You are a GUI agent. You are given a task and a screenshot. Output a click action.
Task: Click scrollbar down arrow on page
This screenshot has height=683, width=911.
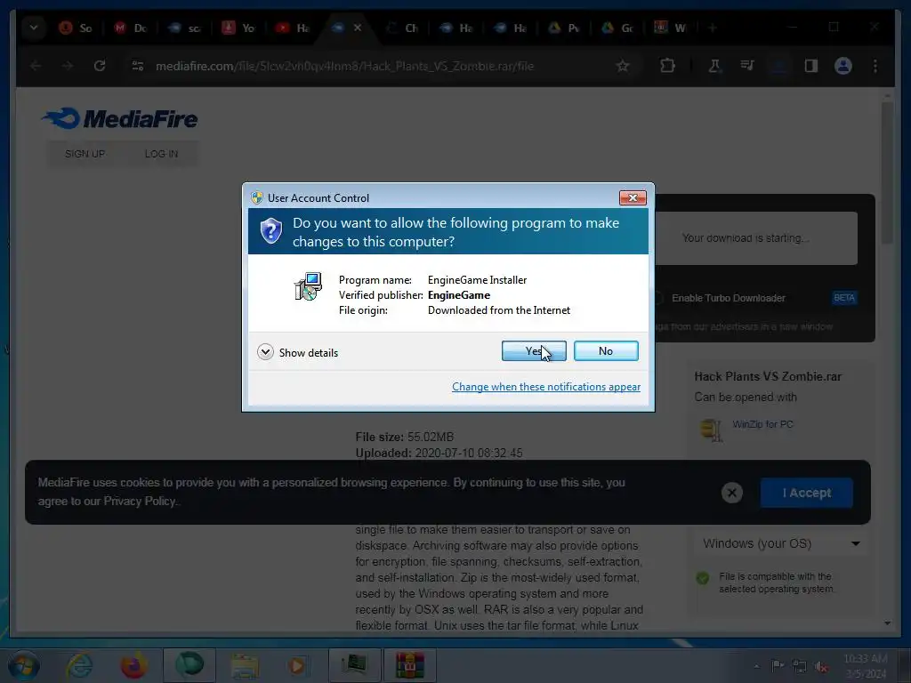[887, 623]
